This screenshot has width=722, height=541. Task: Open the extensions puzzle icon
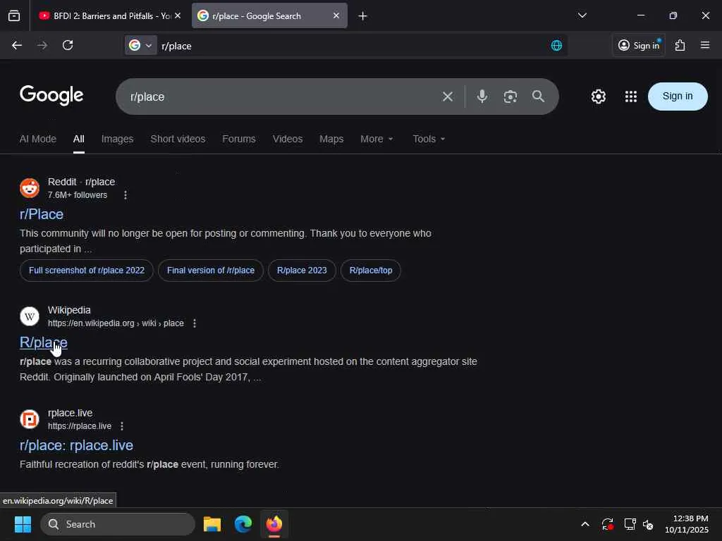point(680,45)
